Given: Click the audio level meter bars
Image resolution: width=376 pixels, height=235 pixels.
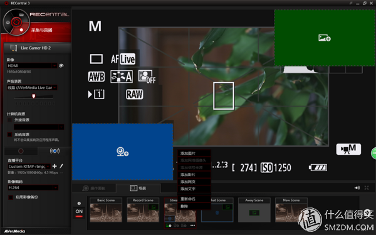Looking at the screenshot, I should coord(34,103).
